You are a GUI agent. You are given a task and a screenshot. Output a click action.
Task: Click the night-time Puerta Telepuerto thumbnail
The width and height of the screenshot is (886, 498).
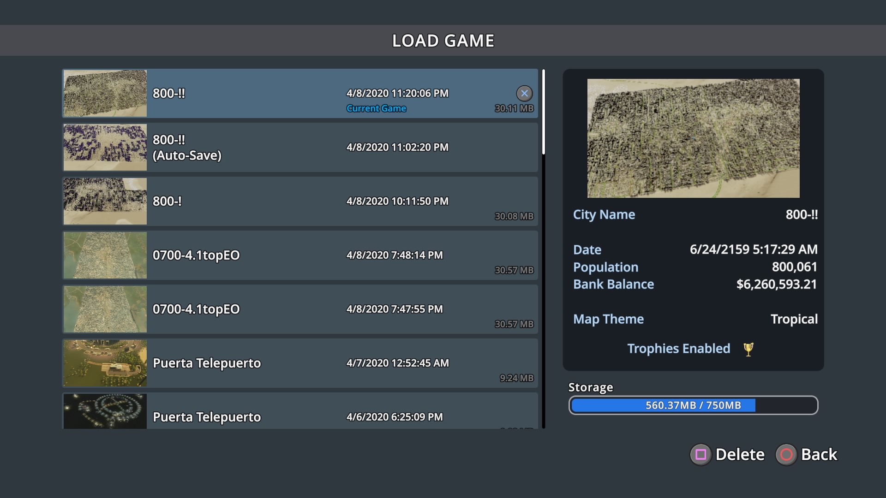(x=105, y=411)
